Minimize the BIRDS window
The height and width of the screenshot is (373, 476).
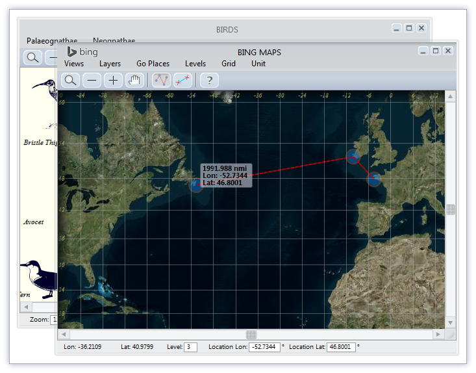pos(397,28)
